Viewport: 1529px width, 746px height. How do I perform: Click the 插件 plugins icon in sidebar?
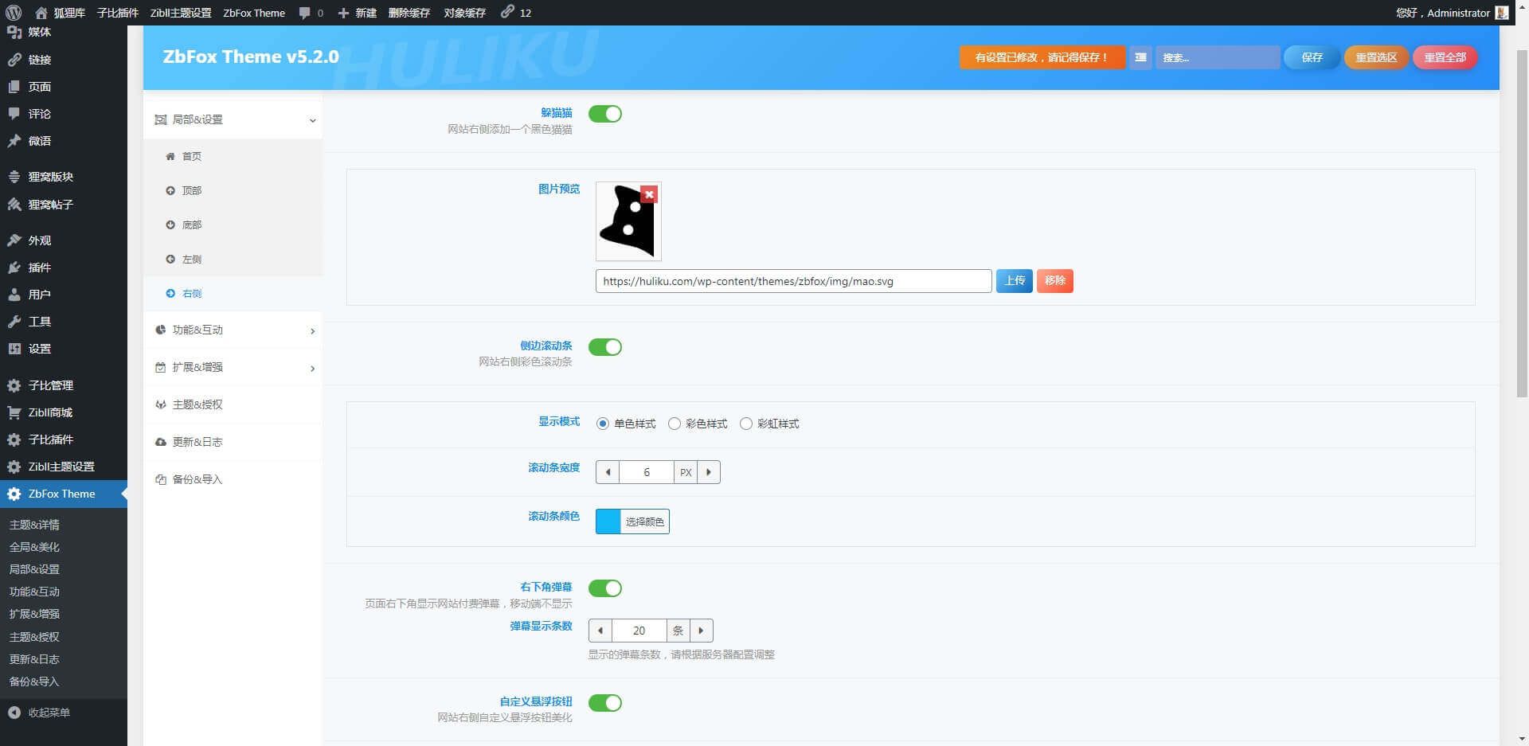[14, 268]
